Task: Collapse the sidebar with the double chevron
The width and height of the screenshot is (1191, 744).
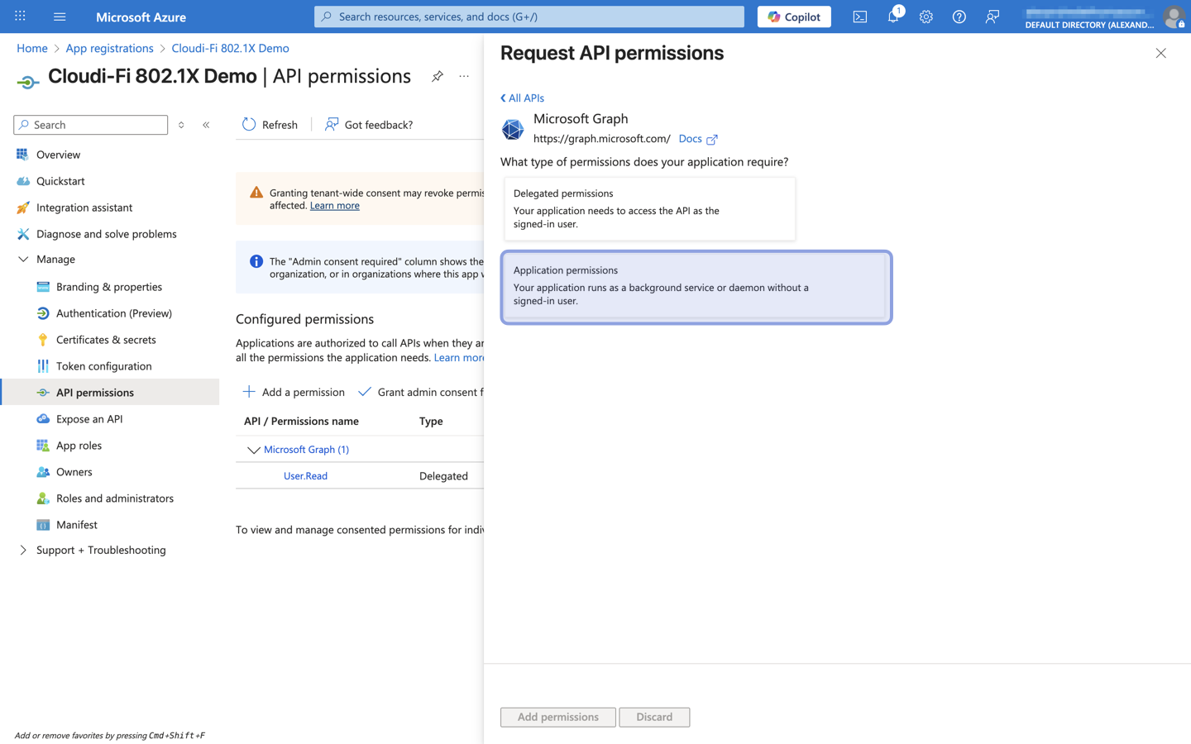Action: pos(206,125)
